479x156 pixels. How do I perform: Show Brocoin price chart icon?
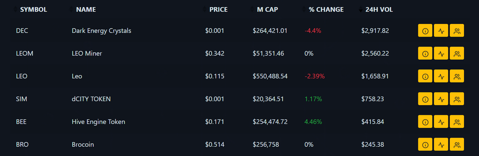point(441,144)
